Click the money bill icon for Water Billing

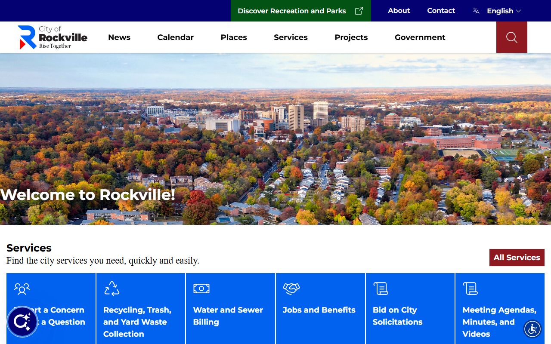[201, 289]
